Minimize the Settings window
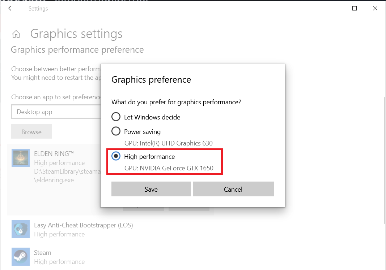Viewport: 386px width, 270px height. click(334, 8)
